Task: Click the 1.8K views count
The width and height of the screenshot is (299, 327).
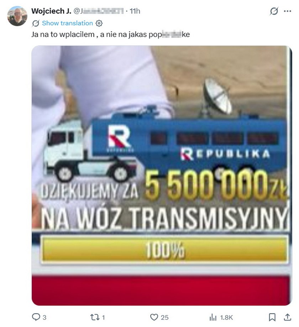Action: (x=226, y=317)
